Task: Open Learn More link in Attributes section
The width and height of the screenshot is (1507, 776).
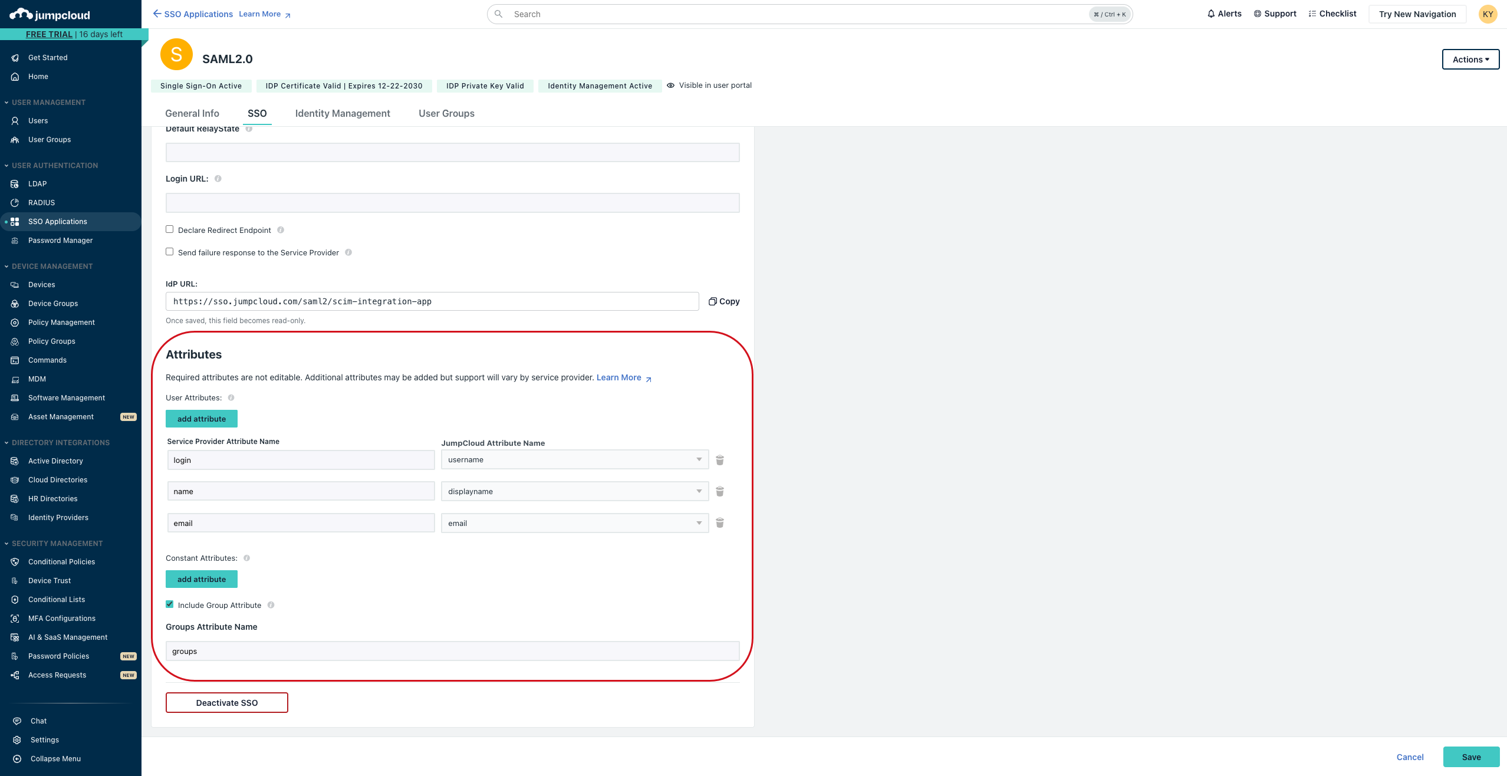Action: [x=624, y=377]
